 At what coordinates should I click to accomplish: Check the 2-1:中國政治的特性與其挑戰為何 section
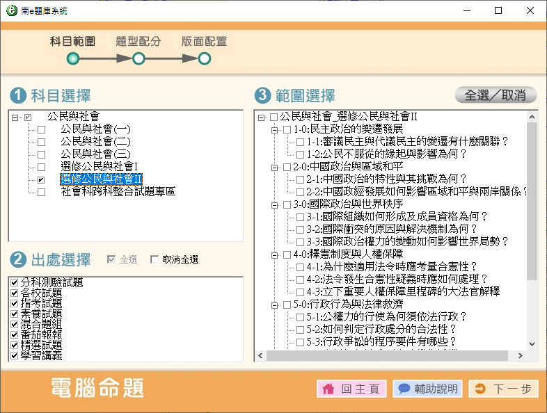[300, 179]
